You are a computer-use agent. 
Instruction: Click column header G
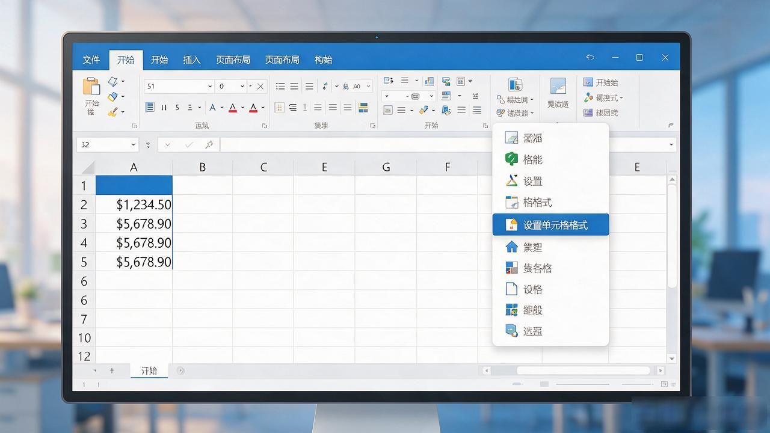pos(386,167)
